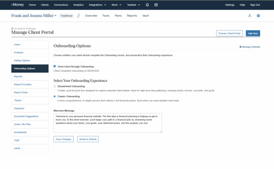Click Reset to Default button
The height and width of the screenshot is (169, 274).
87,139
